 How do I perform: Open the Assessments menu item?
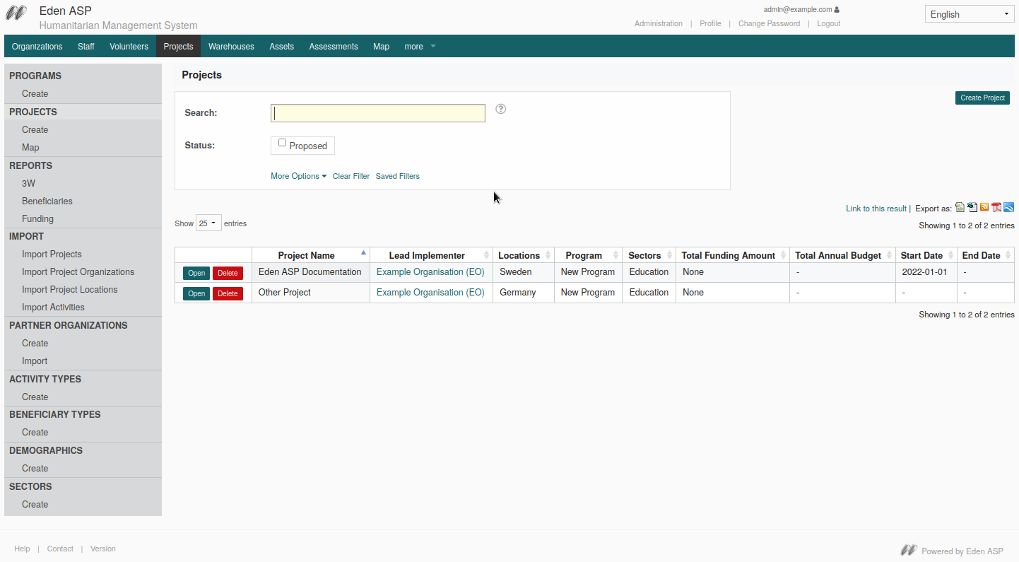[x=334, y=47]
